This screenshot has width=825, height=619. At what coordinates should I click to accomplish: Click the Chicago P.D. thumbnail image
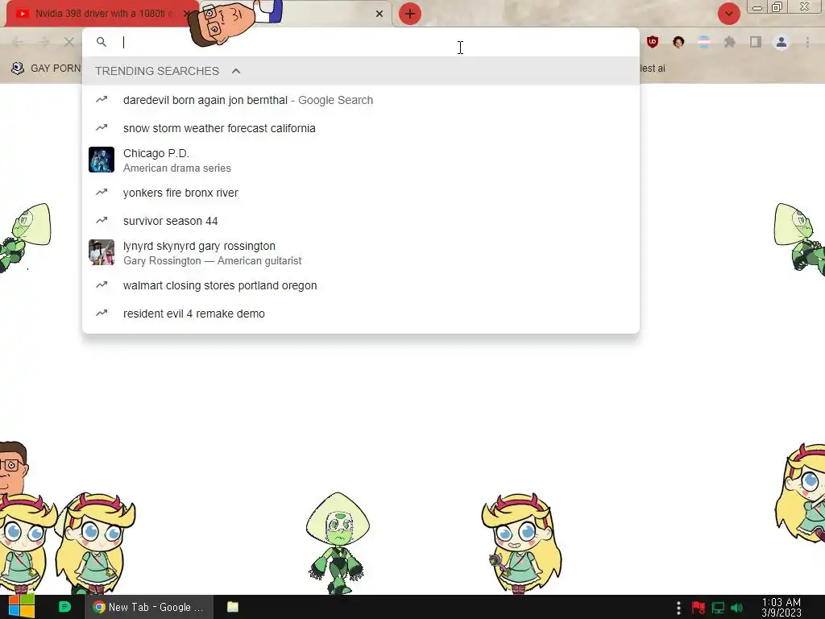coord(102,160)
